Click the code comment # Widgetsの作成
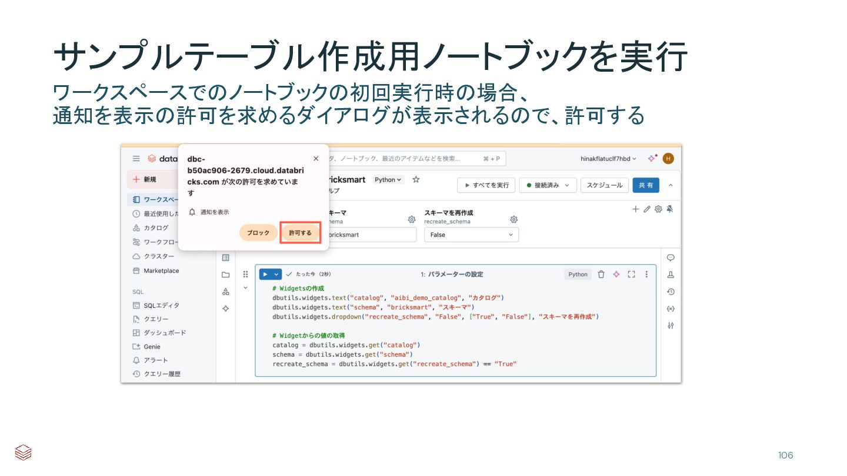This screenshot has height=476, width=847. 298,289
